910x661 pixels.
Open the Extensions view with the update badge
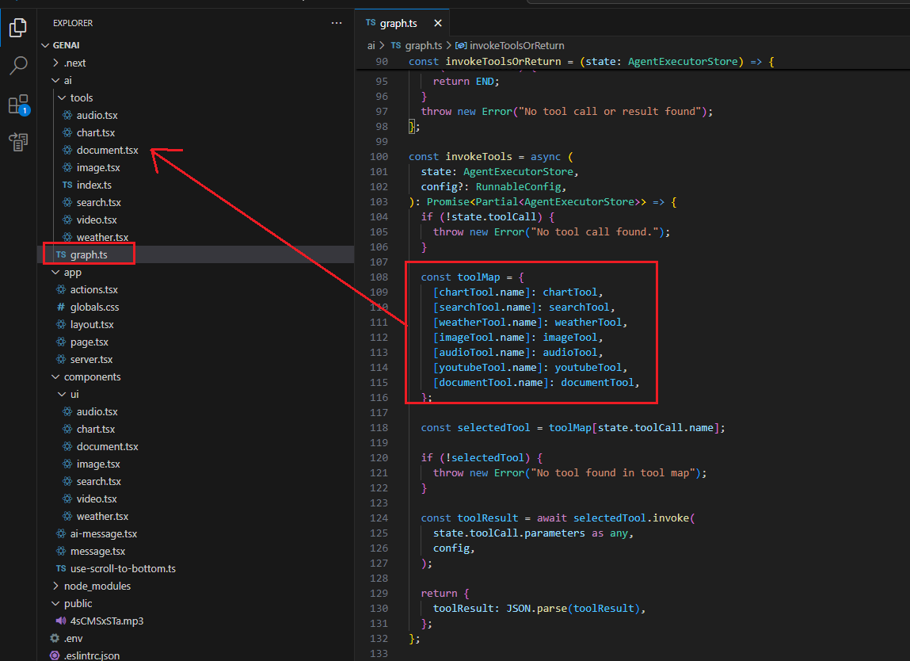18,105
